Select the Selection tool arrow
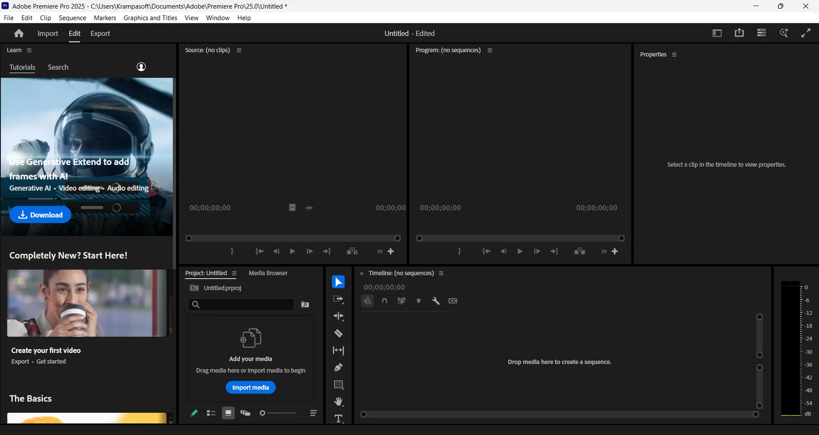Viewport: 819px width, 435px height. [338, 282]
